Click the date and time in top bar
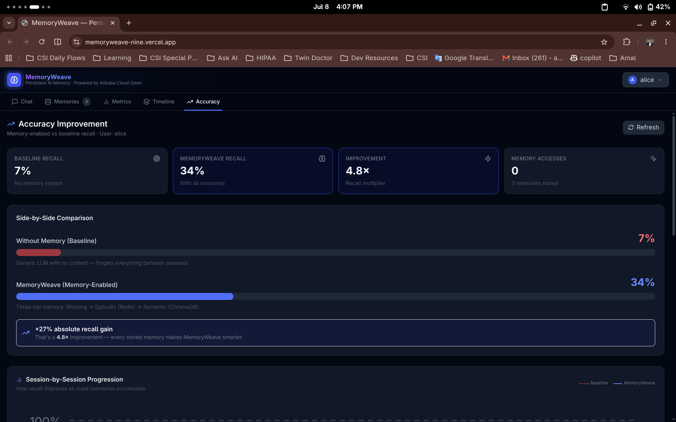676x422 pixels. point(338,7)
